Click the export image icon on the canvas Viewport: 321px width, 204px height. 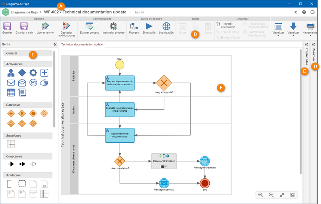pos(293,195)
